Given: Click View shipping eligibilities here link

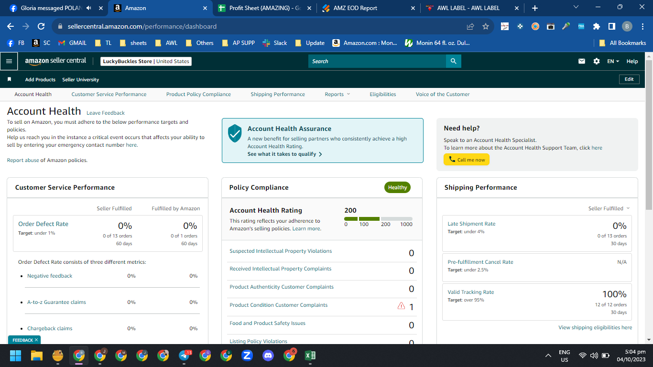Looking at the screenshot, I should pos(595,327).
